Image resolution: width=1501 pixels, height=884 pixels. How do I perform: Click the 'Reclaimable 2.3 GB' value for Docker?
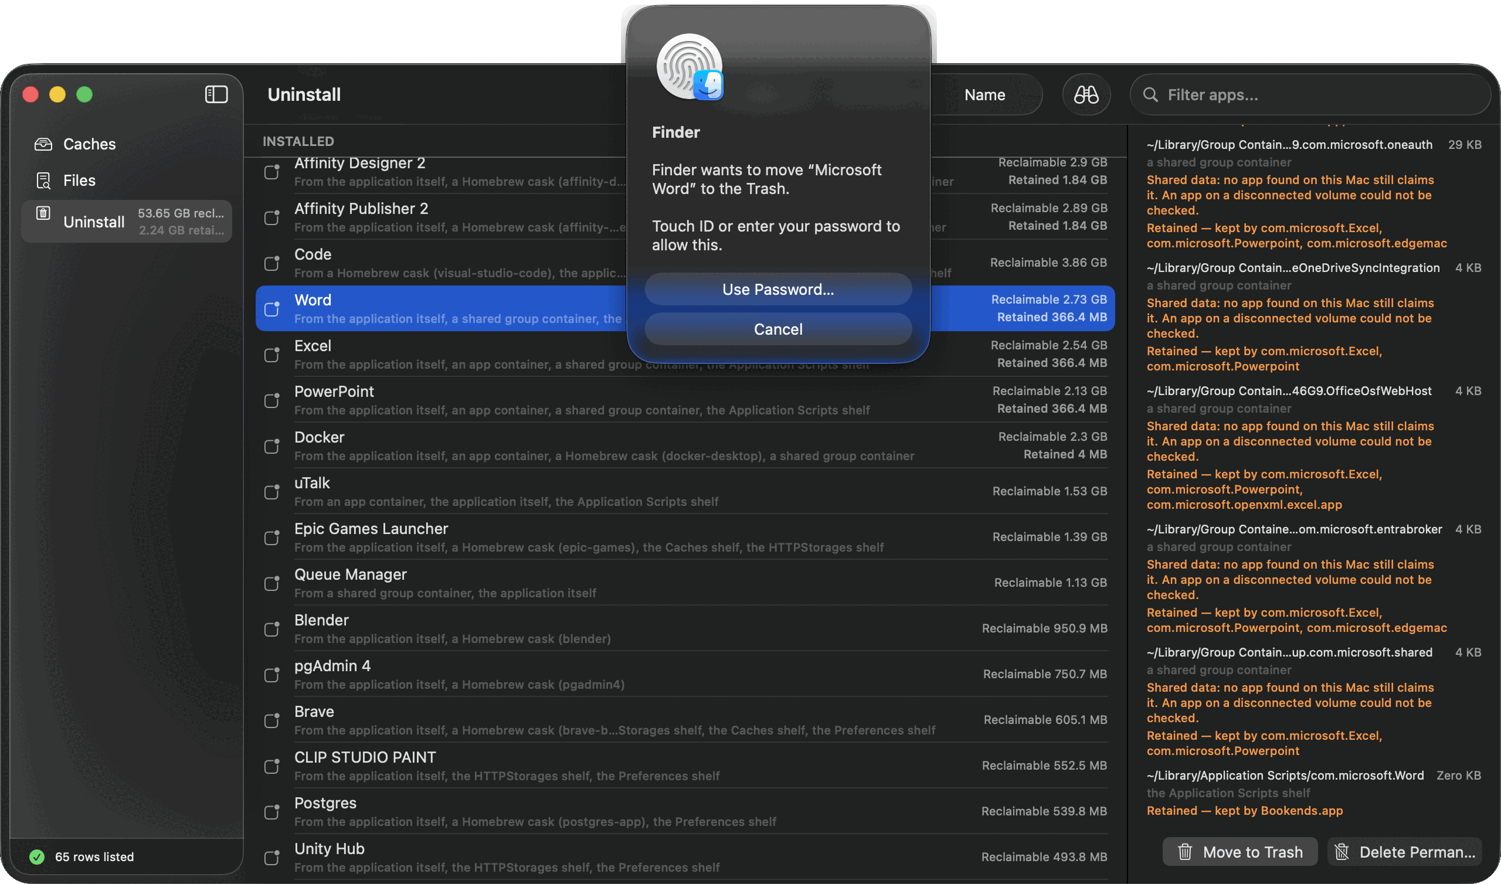tap(1052, 437)
